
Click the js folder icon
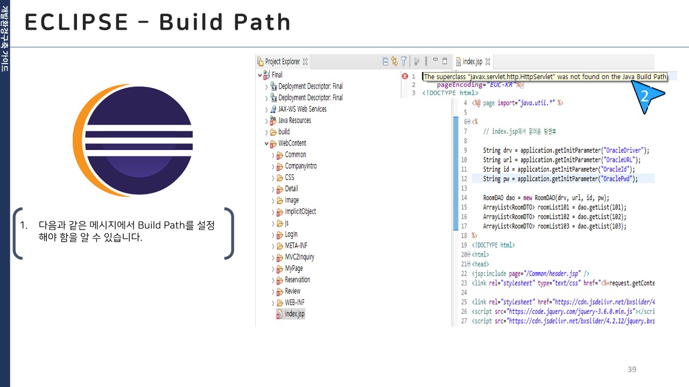pyautogui.click(x=280, y=223)
